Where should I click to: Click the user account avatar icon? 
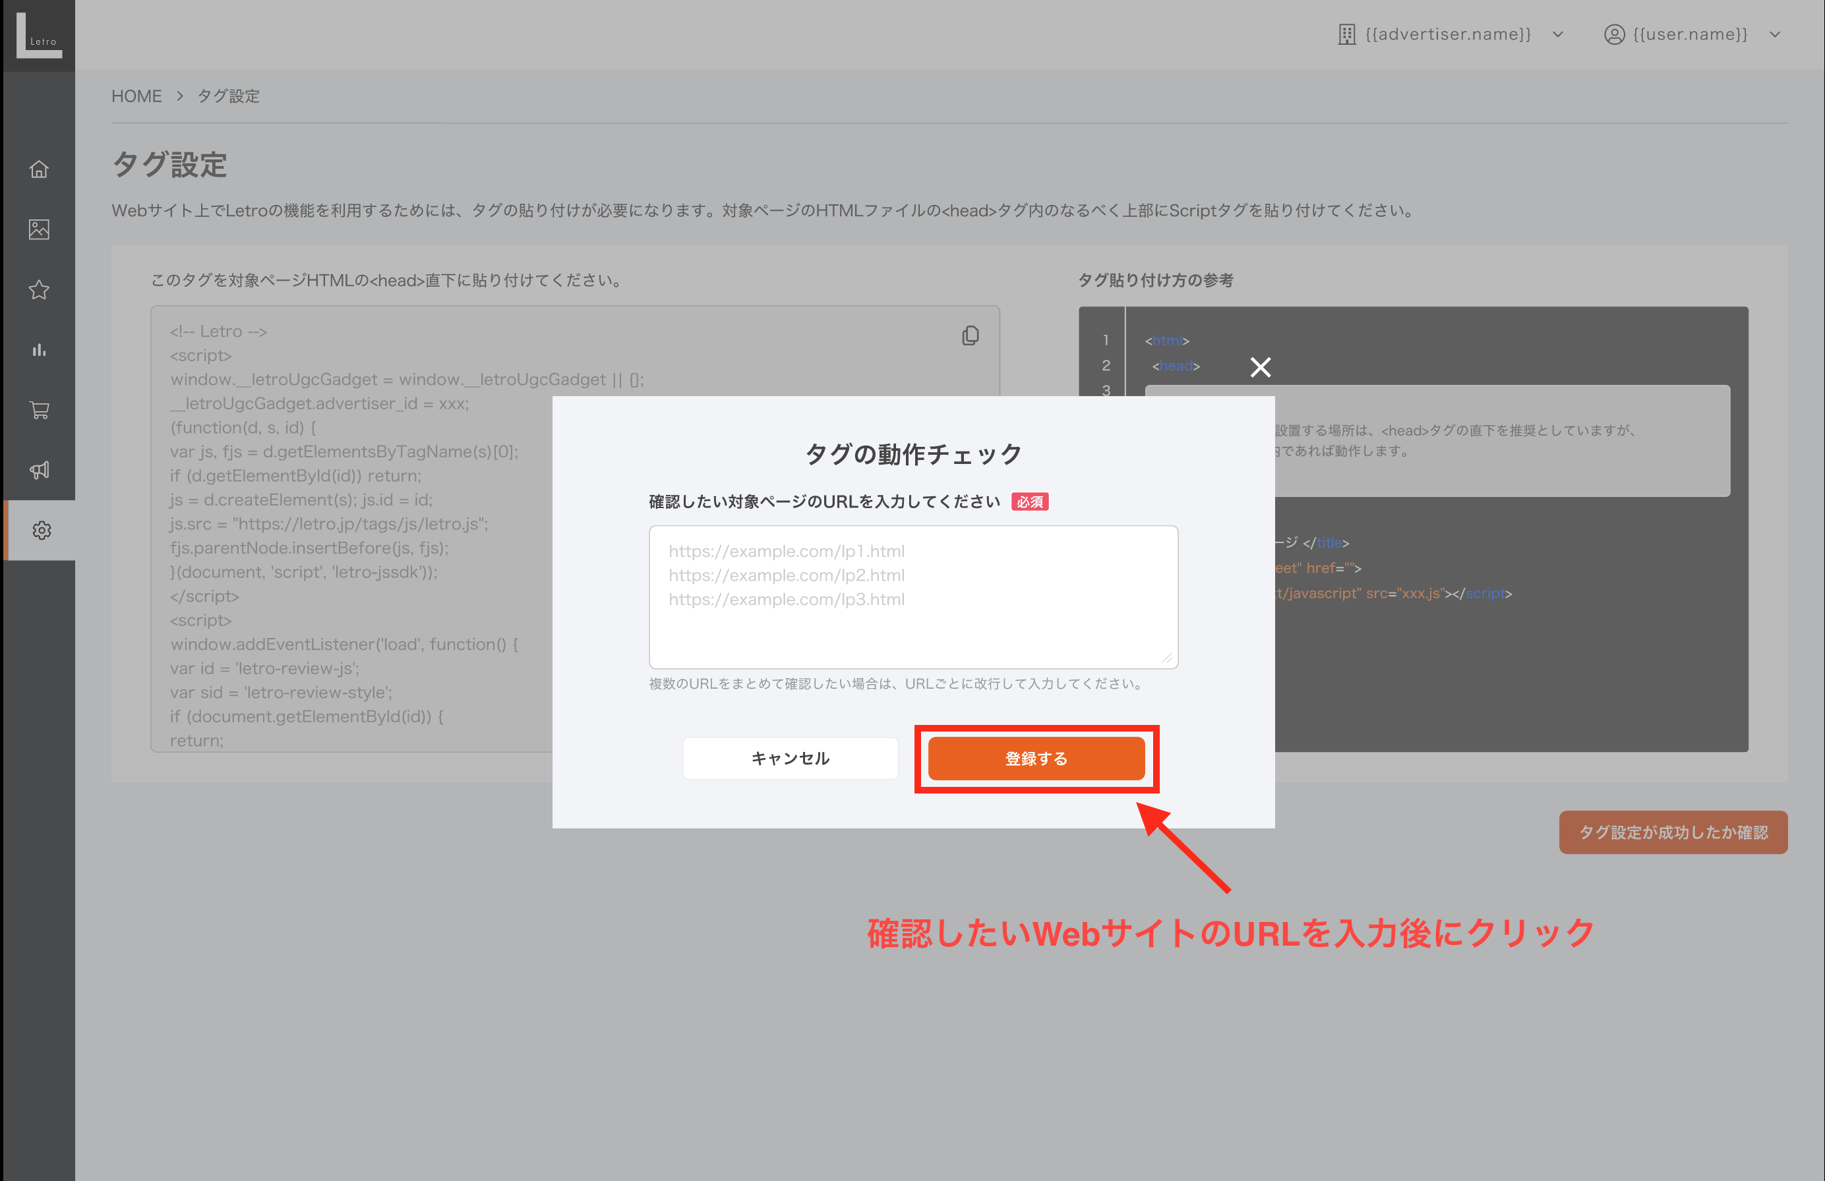click(x=1614, y=34)
